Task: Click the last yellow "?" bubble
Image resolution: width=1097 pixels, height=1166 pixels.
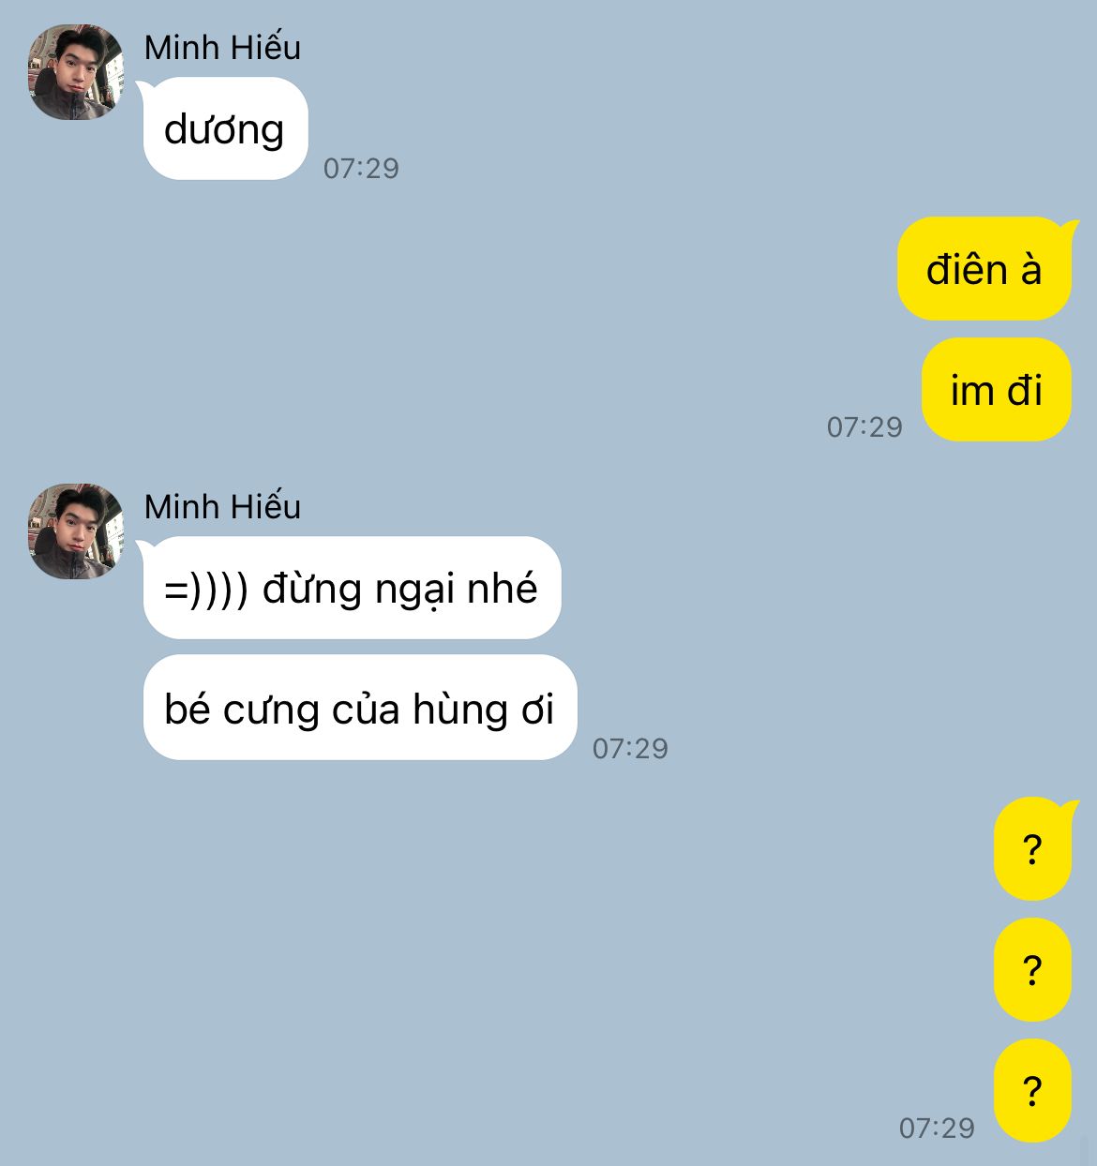Action: (x=1032, y=1091)
